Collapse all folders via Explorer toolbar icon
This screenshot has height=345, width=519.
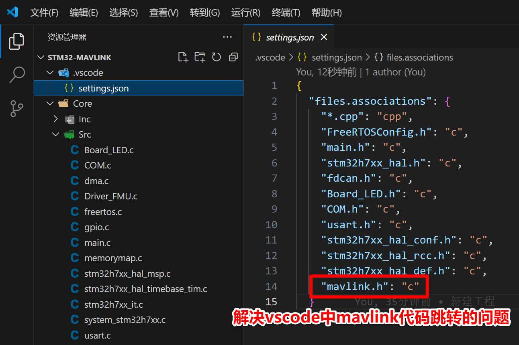[x=233, y=57]
